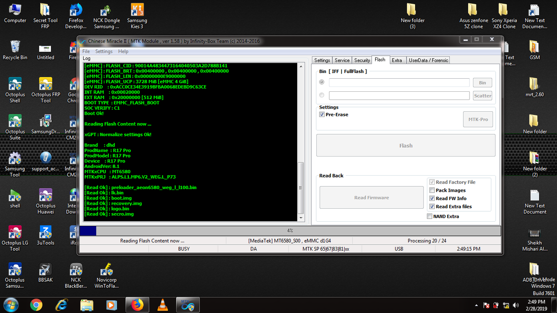Open the Untitled desktop file
The width and height of the screenshot is (557, 313).
[45, 50]
